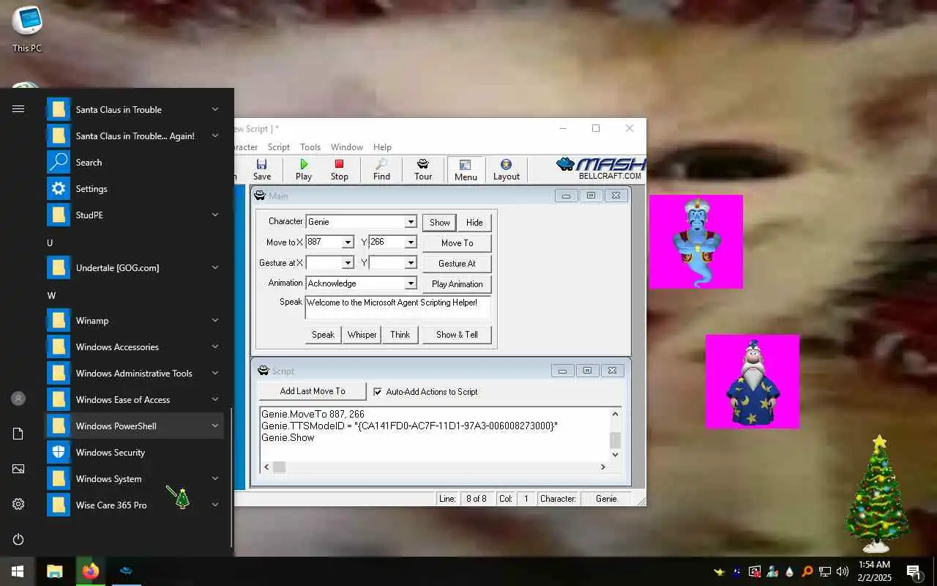Click the Hide character button
The width and height of the screenshot is (937, 586).
474,222
